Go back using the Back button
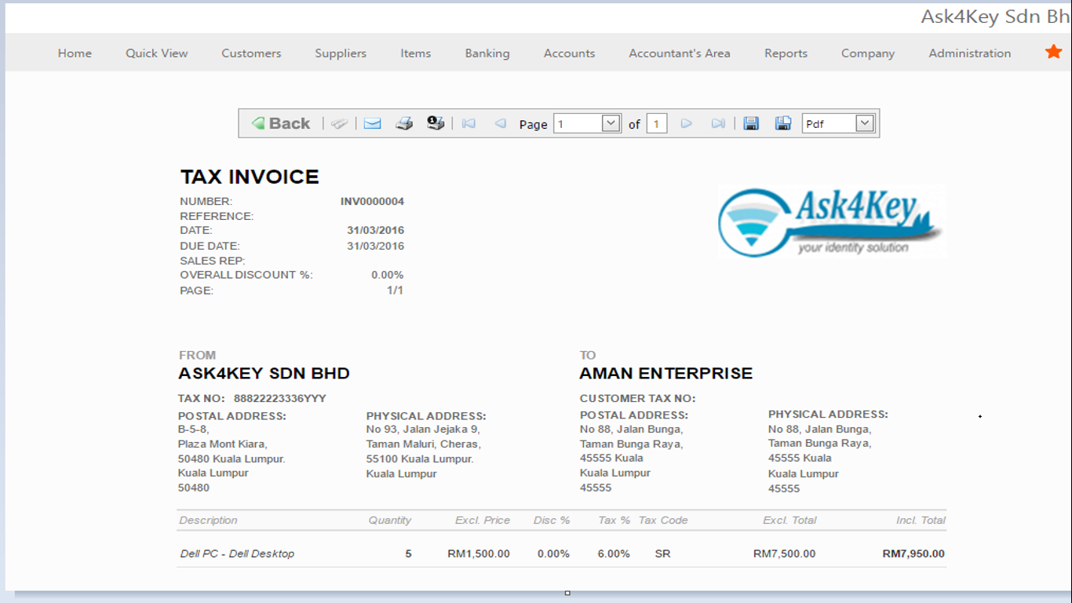 coord(281,123)
